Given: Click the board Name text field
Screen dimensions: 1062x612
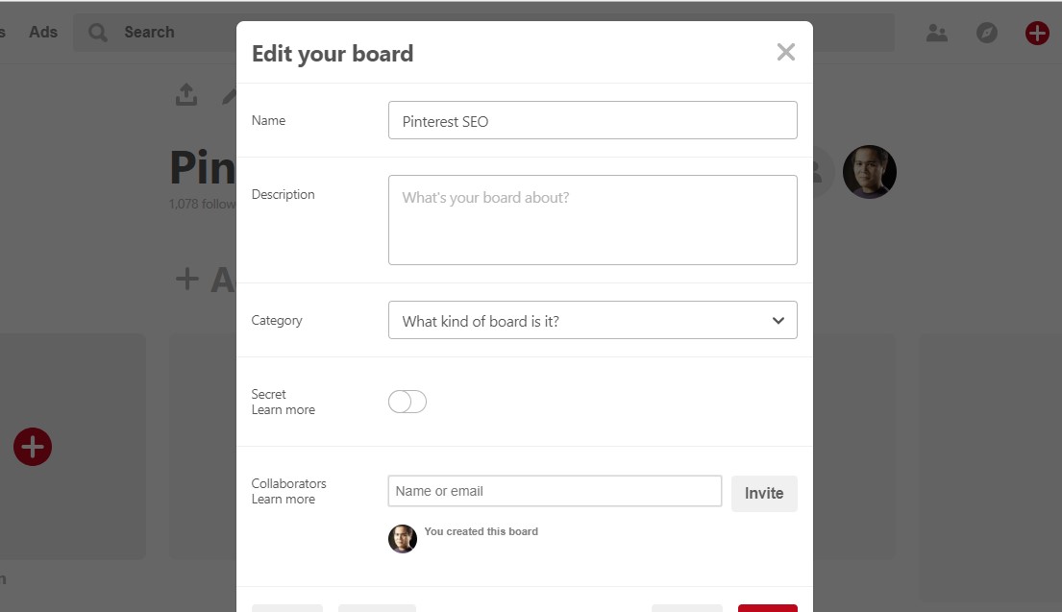Looking at the screenshot, I should click(x=592, y=121).
